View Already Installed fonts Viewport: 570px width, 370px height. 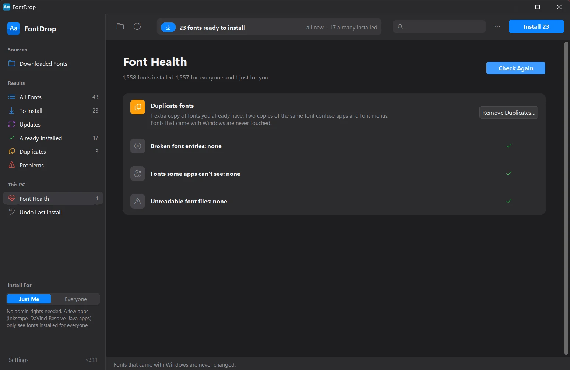[53, 138]
